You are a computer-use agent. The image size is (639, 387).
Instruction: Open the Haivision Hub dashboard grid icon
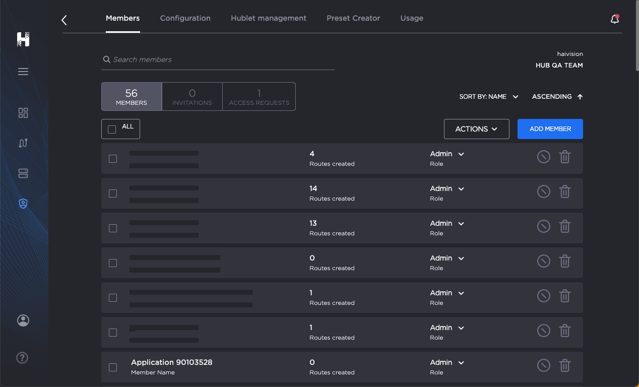point(23,113)
